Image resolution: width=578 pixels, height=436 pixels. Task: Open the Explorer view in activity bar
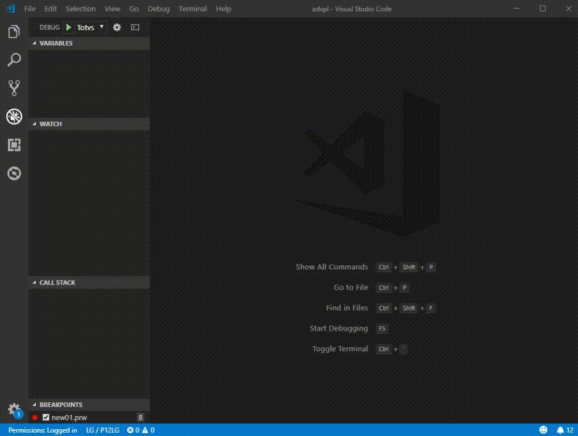click(x=14, y=32)
